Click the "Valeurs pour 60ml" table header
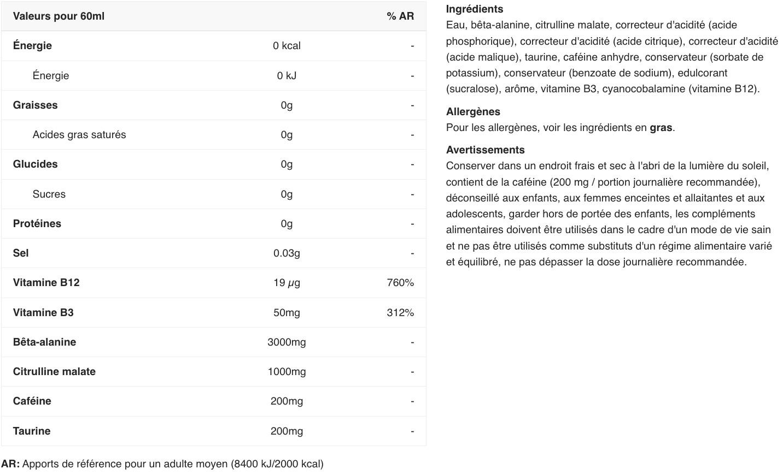 [59, 16]
